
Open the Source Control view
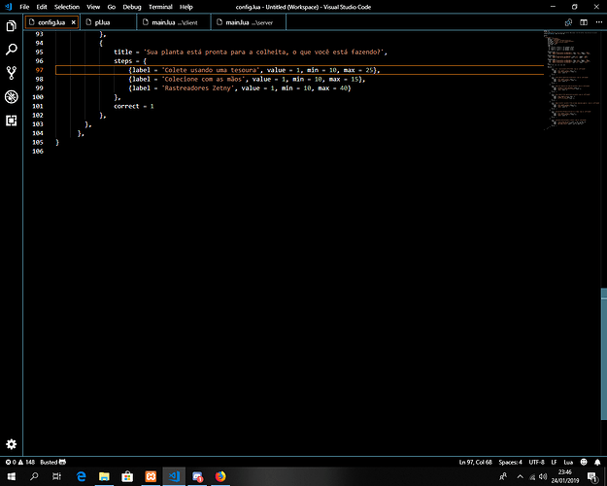tap(11, 72)
